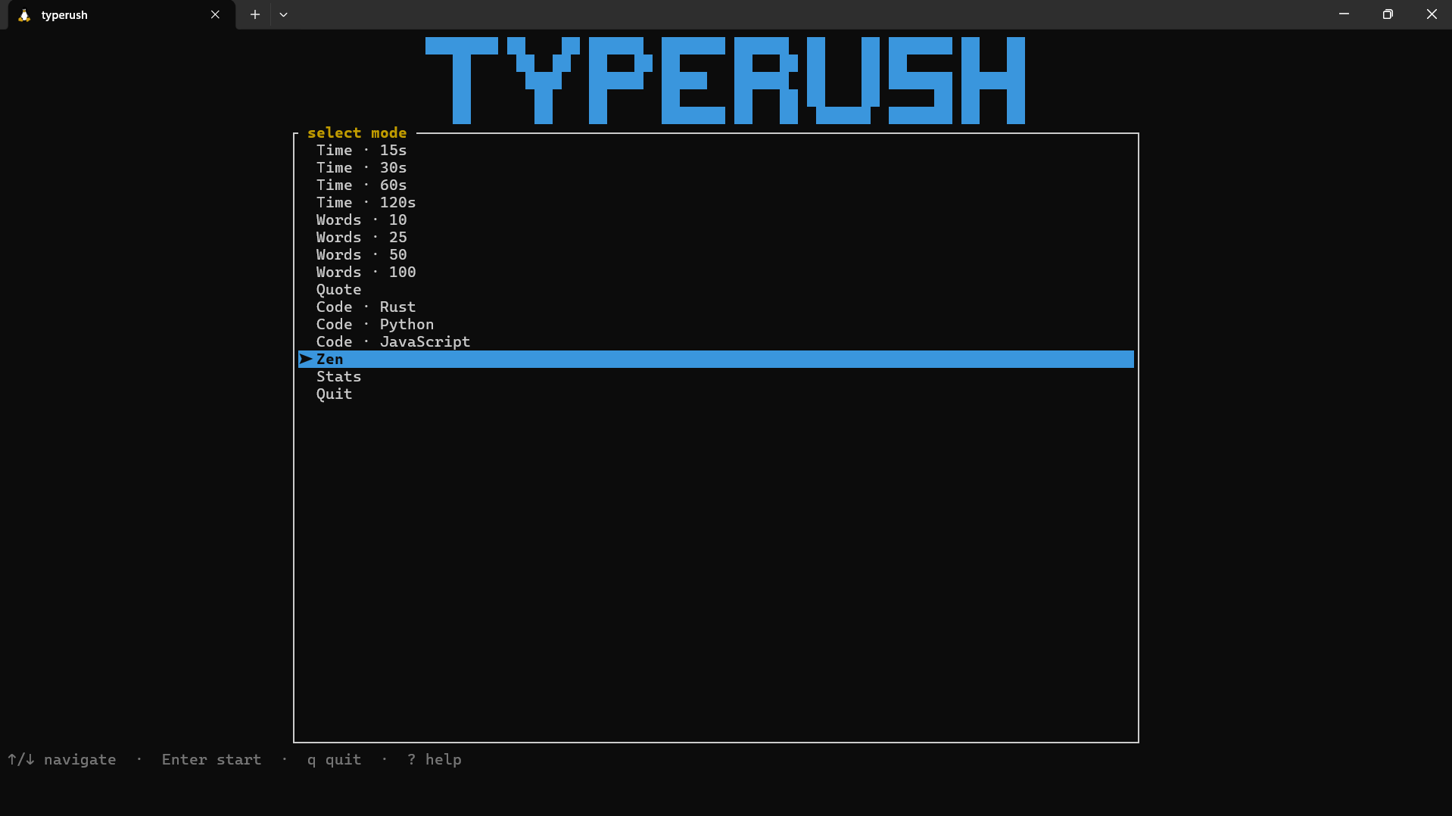This screenshot has height=816, width=1452.
Task: Click the '? help' hint
Action: (x=434, y=759)
